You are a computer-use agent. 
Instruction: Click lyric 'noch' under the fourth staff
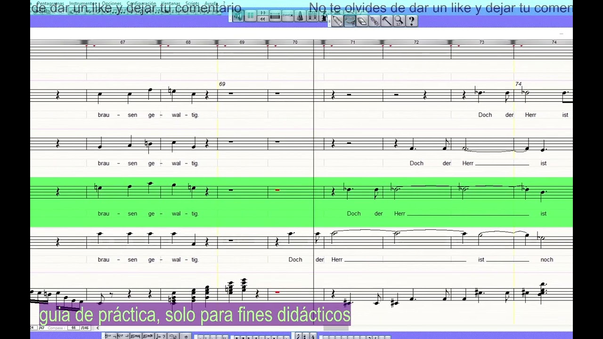click(x=547, y=260)
